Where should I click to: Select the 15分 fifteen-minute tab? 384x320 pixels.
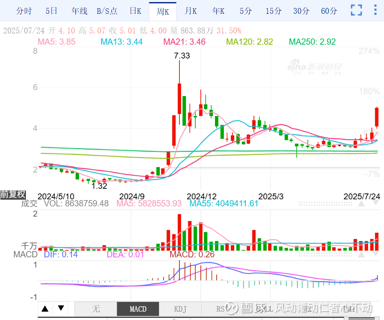pos(274,11)
